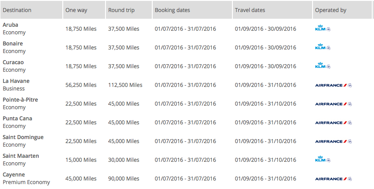Viewport: 374px width, 189px height.
Task: Click the 112,500 Miles round trip value
Action: (125, 85)
